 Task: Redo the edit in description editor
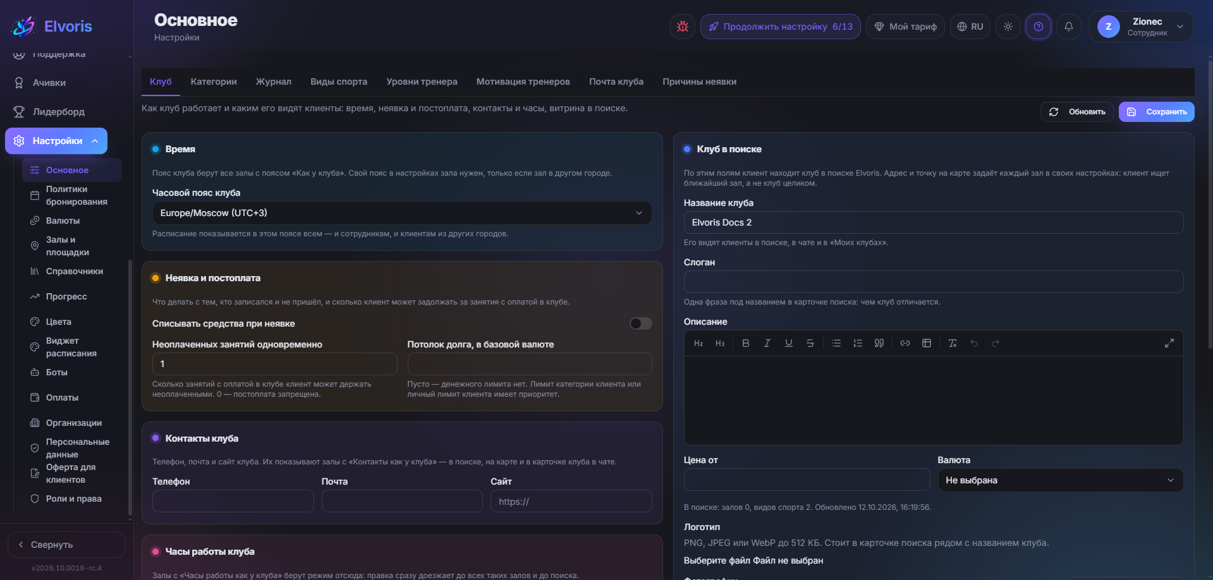click(996, 343)
